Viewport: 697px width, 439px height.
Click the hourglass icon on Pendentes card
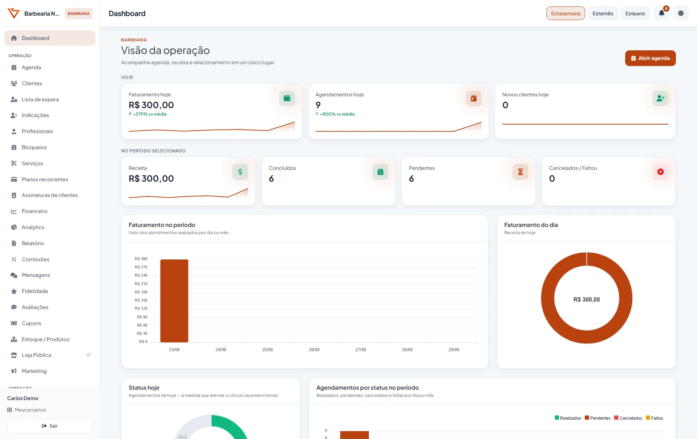pyautogui.click(x=520, y=172)
